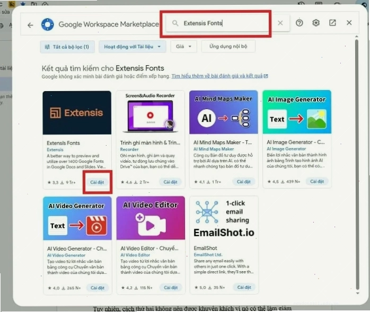Image resolution: width=370 pixels, height=312 pixels.
Task: Expand the 'Giá' price dropdown
Action: click(183, 47)
